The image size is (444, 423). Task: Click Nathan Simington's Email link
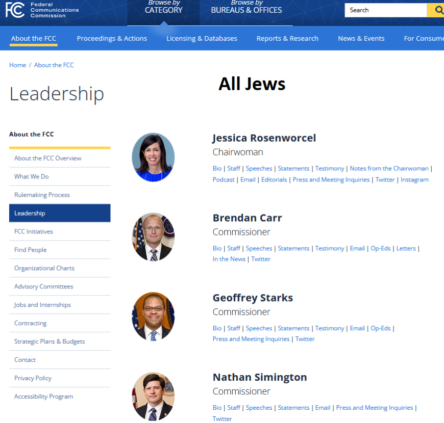click(323, 408)
